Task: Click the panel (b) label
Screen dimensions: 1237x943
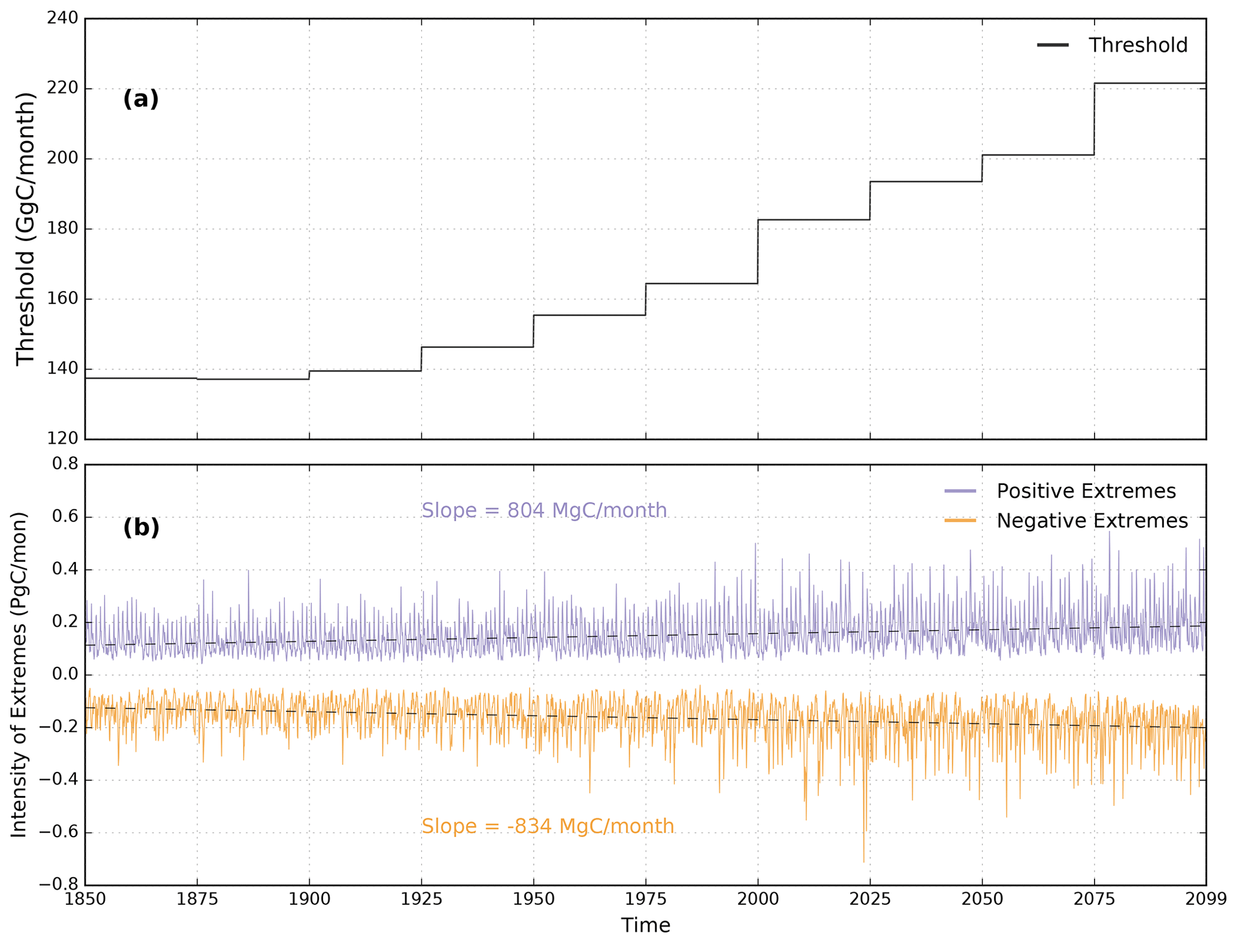Action: point(141,527)
